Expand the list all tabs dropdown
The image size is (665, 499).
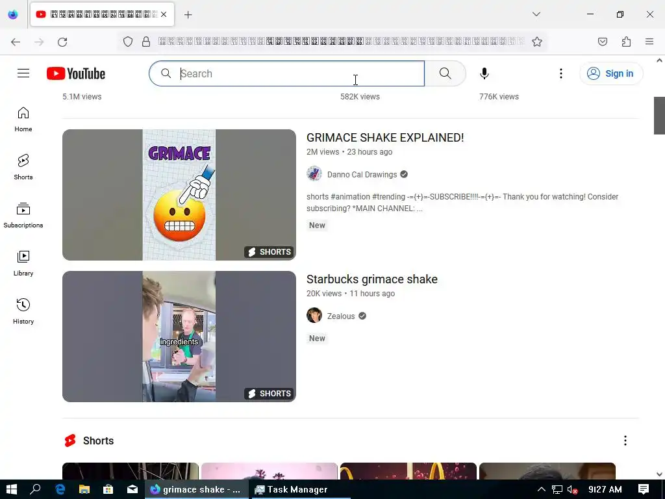(x=536, y=14)
